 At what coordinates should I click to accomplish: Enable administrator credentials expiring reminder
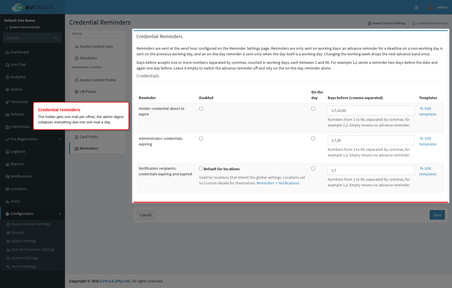coord(201,139)
